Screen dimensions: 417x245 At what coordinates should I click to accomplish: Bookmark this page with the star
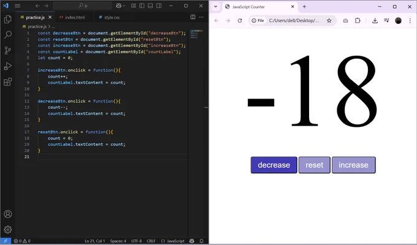click(329, 20)
